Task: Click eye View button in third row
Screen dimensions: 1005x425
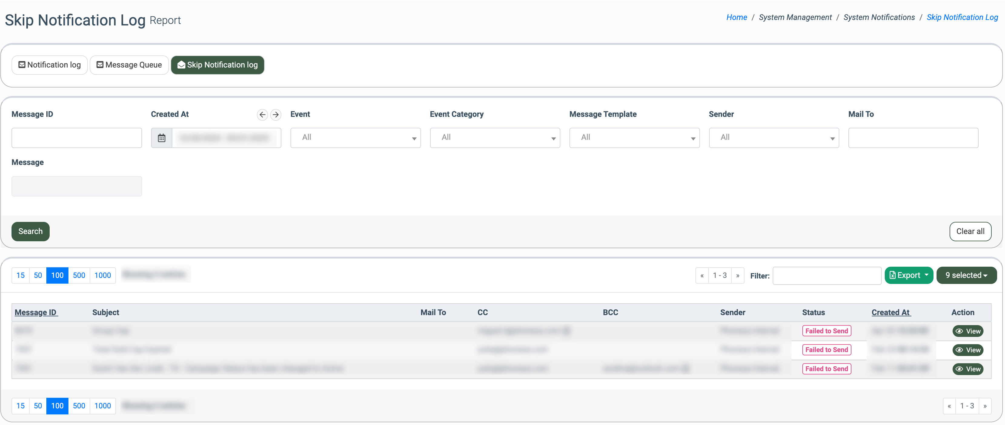Action: point(967,369)
